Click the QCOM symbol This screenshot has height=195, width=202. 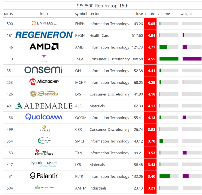[x=81, y=118]
